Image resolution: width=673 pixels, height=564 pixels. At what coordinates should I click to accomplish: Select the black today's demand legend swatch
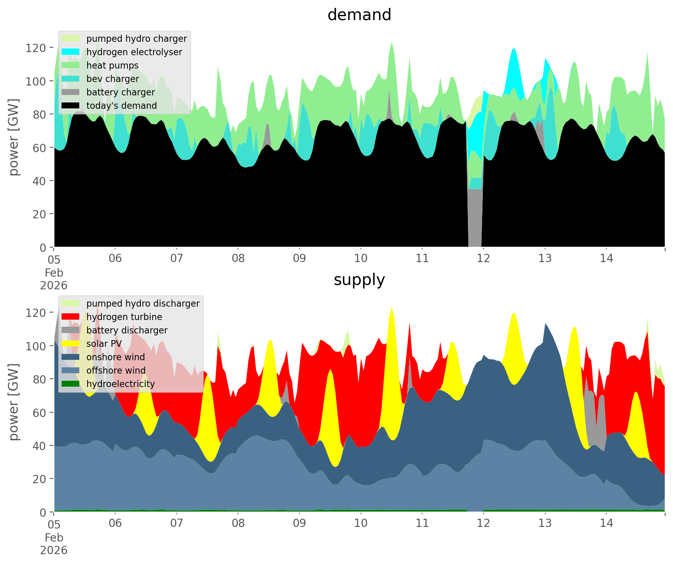tap(71, 106)
